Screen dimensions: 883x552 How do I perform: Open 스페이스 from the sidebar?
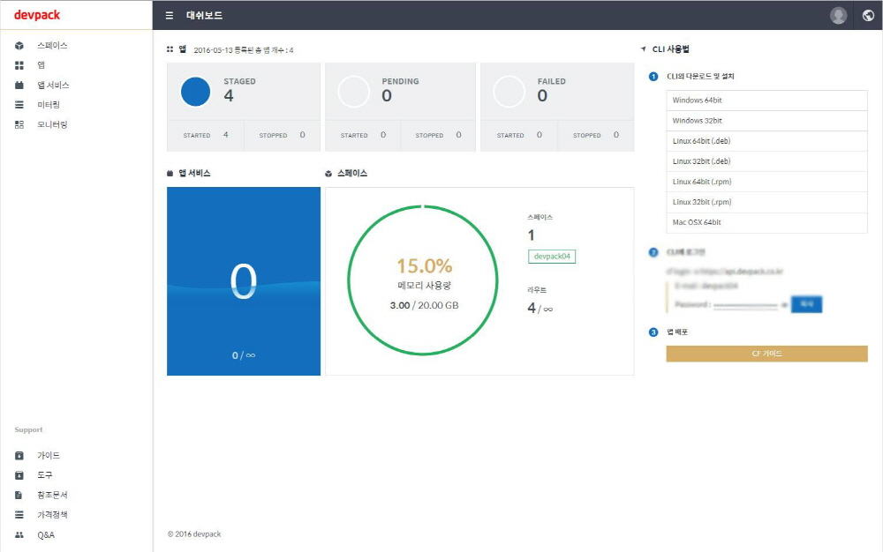point(51,45)
